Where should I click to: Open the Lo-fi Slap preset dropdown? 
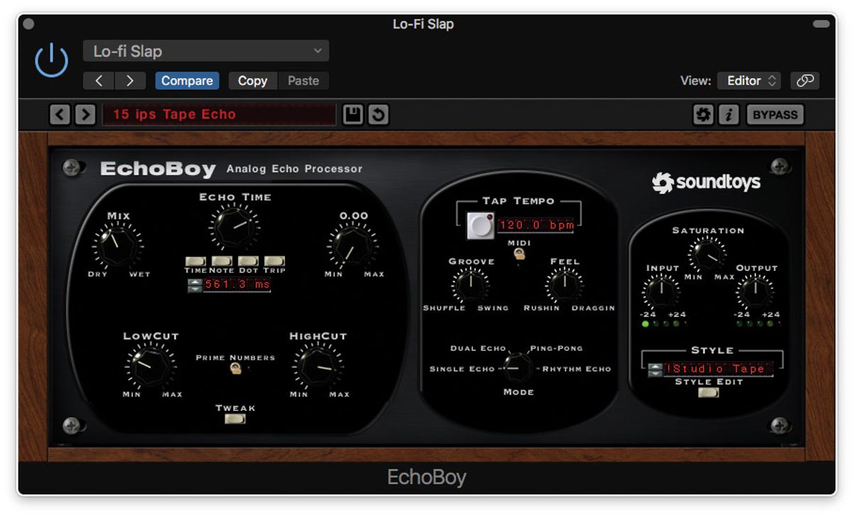point(205,51)
